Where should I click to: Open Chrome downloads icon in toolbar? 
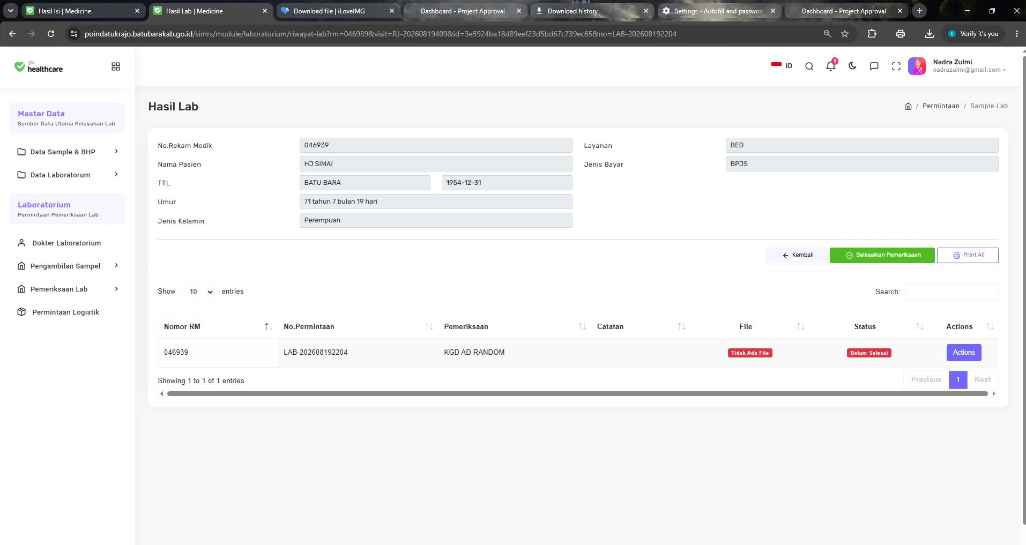pyautogui.click(x=930, y=34)
